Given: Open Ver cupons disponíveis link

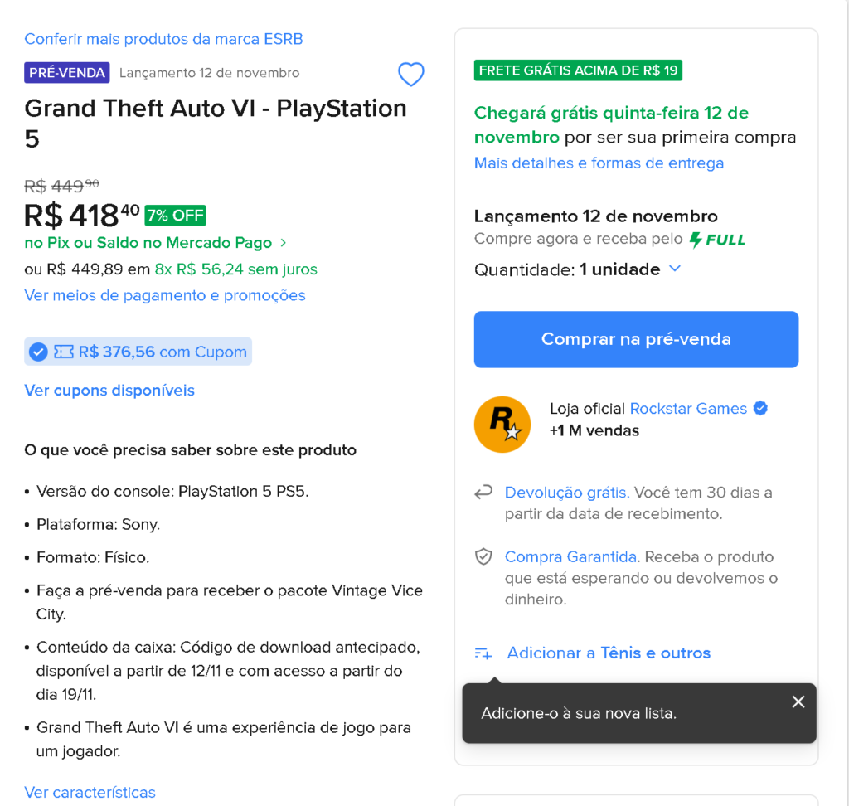Looking at the screenshot, I should pyautogui.click(x=109, y=391).
